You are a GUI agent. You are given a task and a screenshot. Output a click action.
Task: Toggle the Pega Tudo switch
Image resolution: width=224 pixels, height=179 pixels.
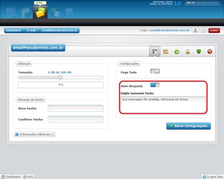pos(155,71)
